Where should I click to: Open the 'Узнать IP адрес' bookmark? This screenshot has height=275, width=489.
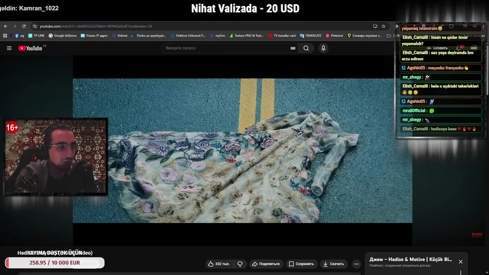(x=94, y=36)
